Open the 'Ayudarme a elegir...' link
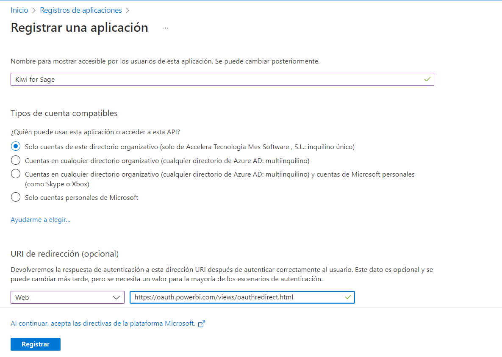The height and width of the screenshot is (357, 502). click(40, 220)
